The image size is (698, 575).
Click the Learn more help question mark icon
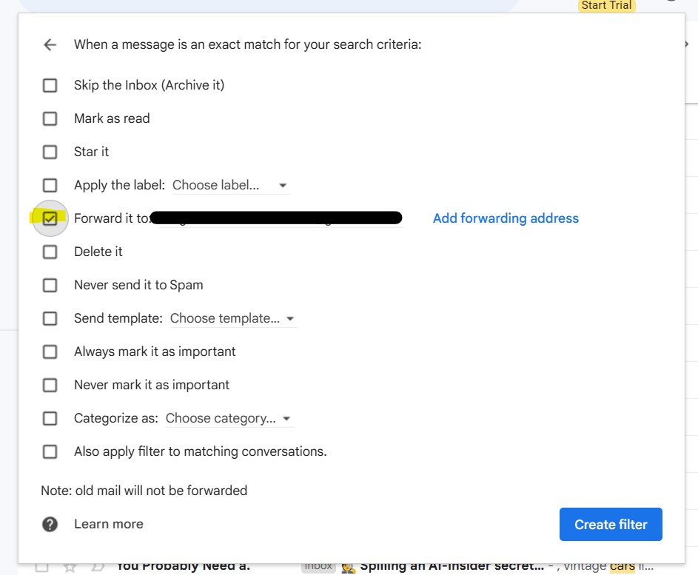(x=49, y=524)
